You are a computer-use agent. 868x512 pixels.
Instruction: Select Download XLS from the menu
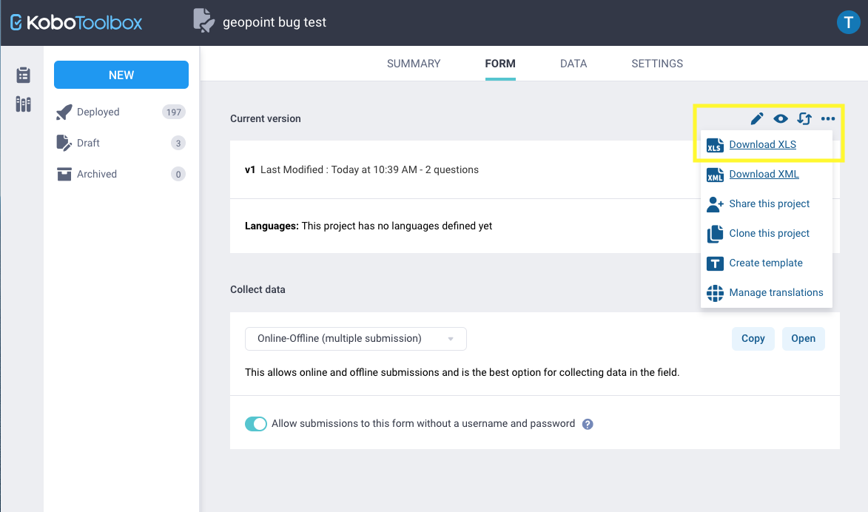coord(762,145)
